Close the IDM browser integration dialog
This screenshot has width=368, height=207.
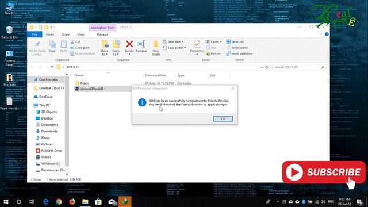(233, 89)
